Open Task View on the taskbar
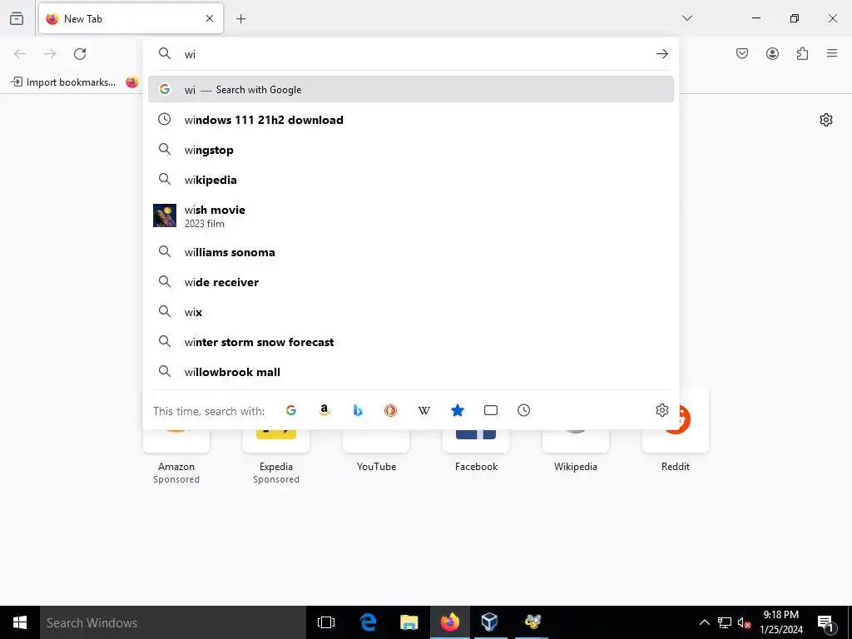The height and width of the screenshot is (639, 852). (326, 622)
